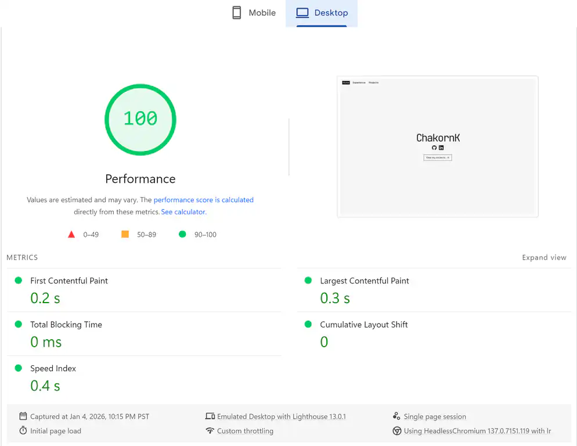Click the See calculator link
This screenshot has height=446, width=577.
pyautogui.click(x=183, y=212)
